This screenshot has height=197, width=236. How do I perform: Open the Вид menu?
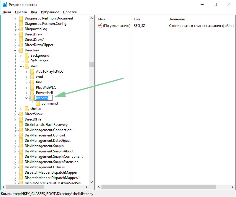pyautogui.click(x=34, y=12)
